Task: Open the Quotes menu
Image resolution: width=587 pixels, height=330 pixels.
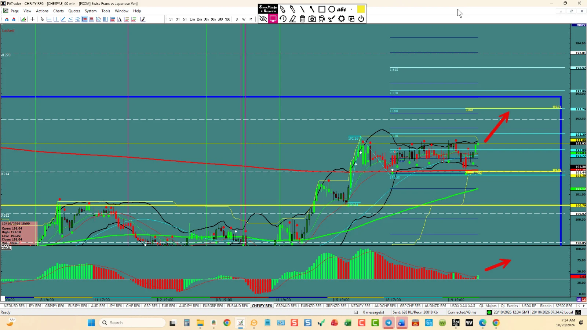Action: tap(74, 11)
